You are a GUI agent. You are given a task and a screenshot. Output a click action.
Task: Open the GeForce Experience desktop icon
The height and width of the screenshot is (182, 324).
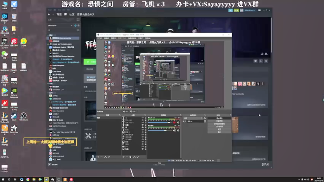14,93
